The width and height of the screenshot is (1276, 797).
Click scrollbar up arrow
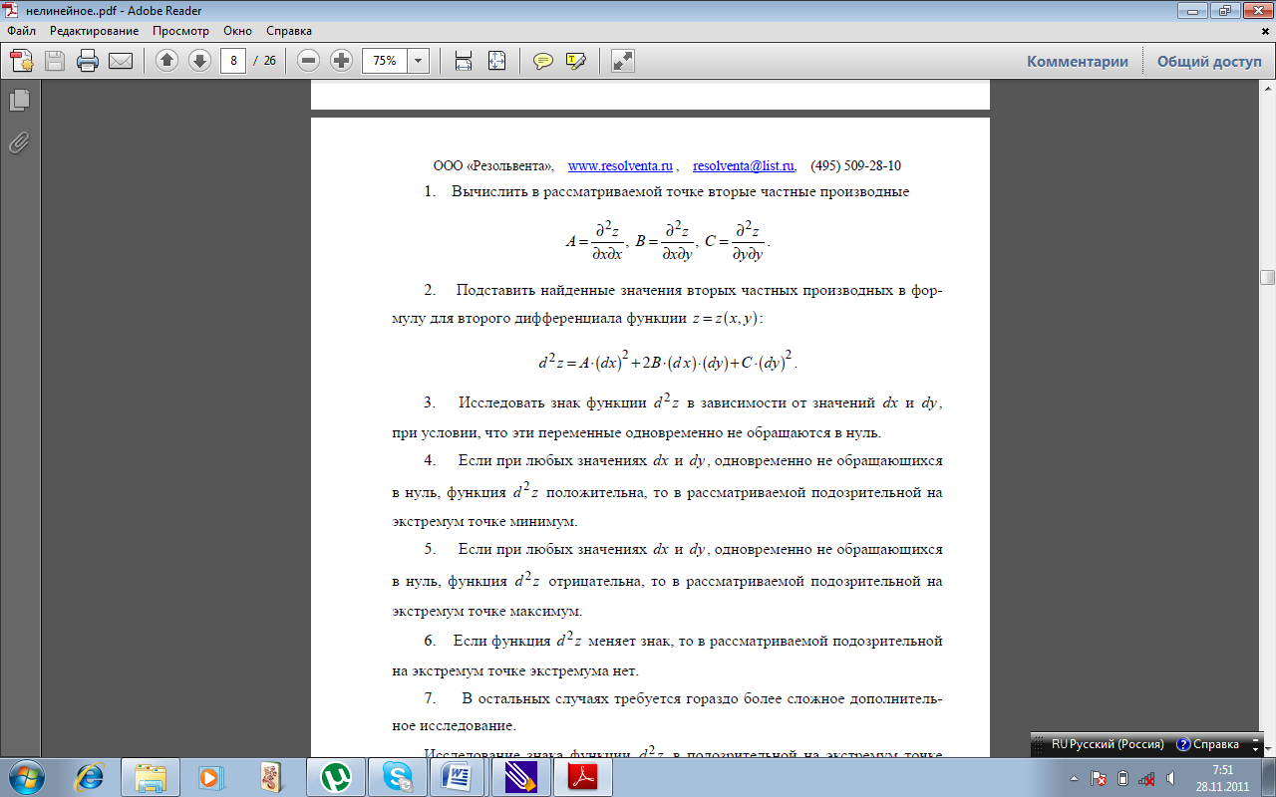(1267, 91)
